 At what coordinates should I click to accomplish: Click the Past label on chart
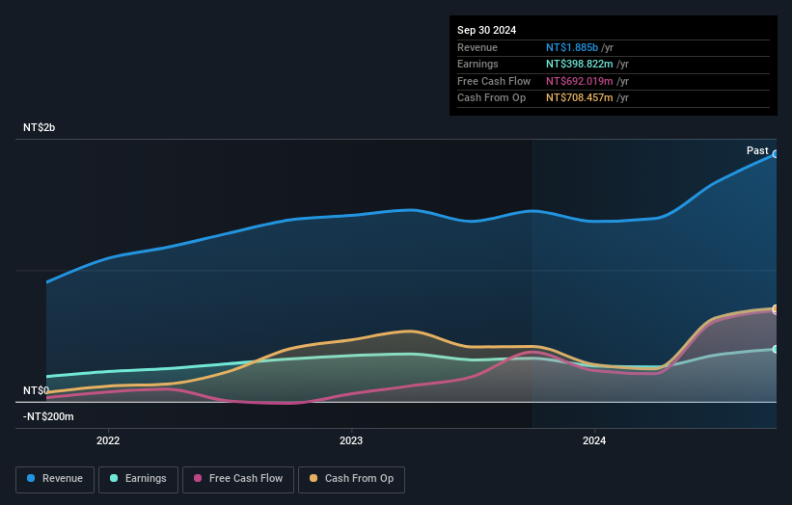[x=757, y=150]
